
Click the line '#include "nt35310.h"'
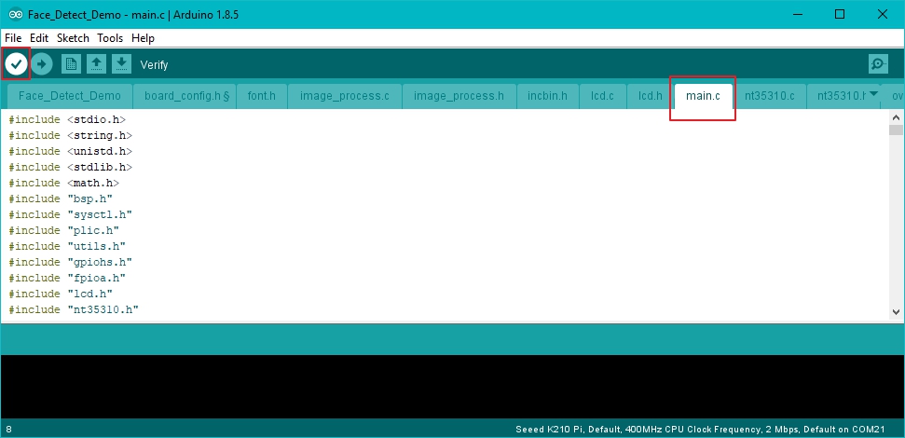coord(74,310)
